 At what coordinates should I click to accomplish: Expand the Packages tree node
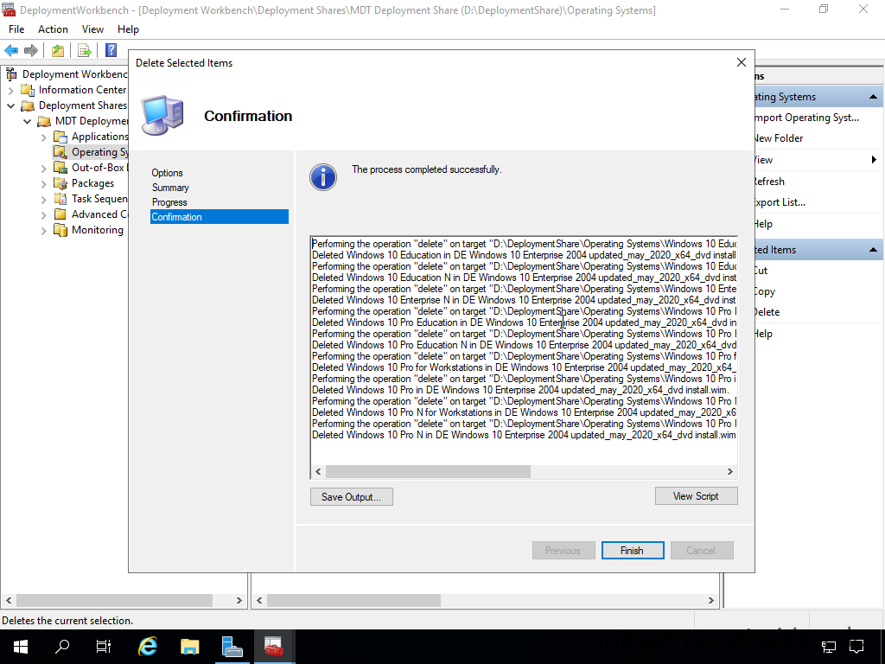click(x=43, y=184)
